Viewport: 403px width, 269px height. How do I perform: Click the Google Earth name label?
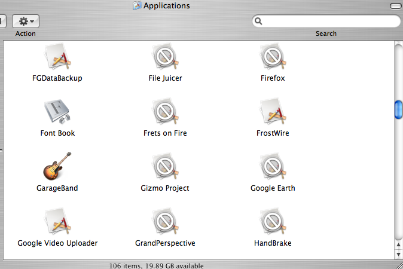point(273,188)
